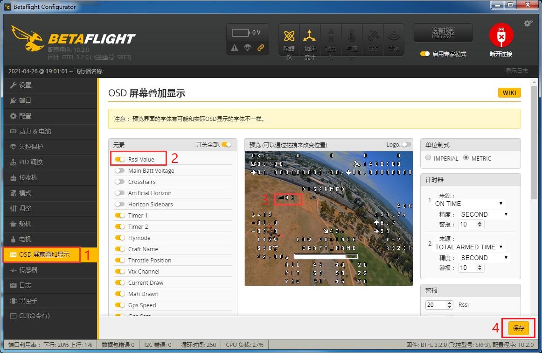Click the warning triangle icon under battery
The image size is (542, 353).
pyautogui.click(x=235, y=48)
